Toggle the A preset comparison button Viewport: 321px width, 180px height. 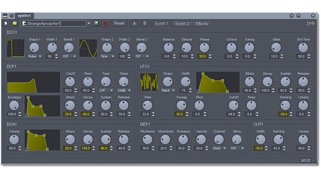(134, 23)
